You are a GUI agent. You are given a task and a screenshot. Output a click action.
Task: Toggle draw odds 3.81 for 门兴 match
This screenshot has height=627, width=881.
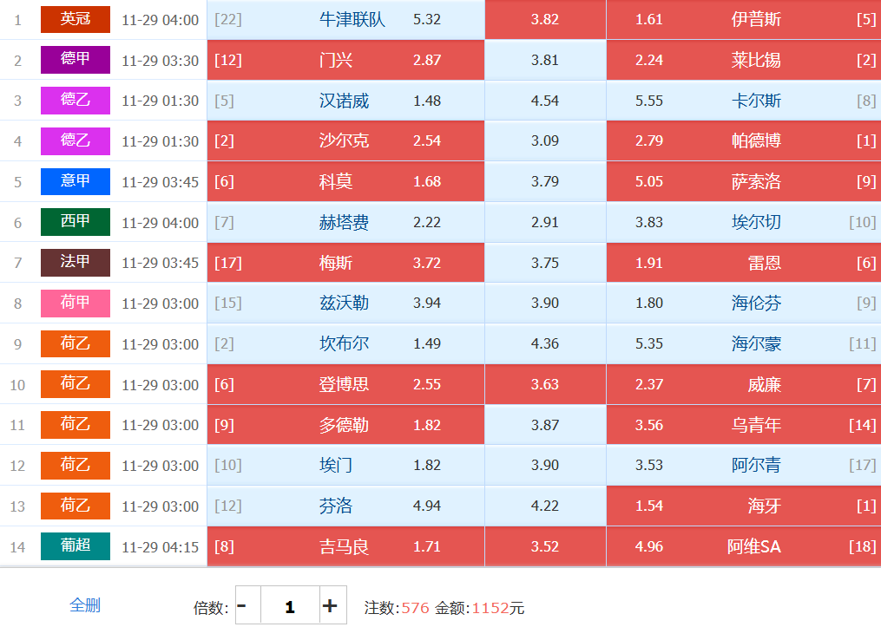pyautogui.click(x=545, y=61)
